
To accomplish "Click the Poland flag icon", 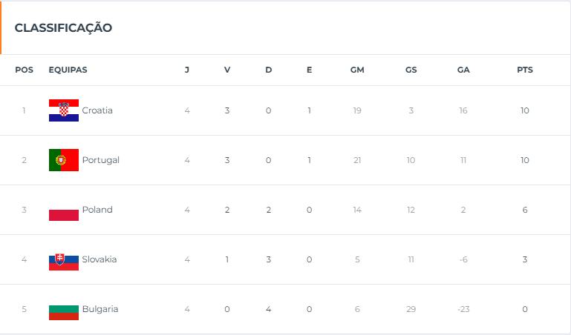I will click(x=64, y=210).
